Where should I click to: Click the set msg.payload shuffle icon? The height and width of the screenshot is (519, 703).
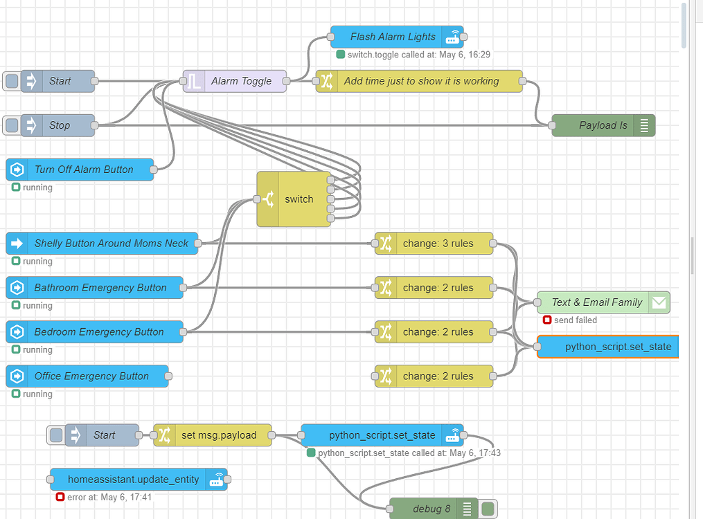click(165, 435)
